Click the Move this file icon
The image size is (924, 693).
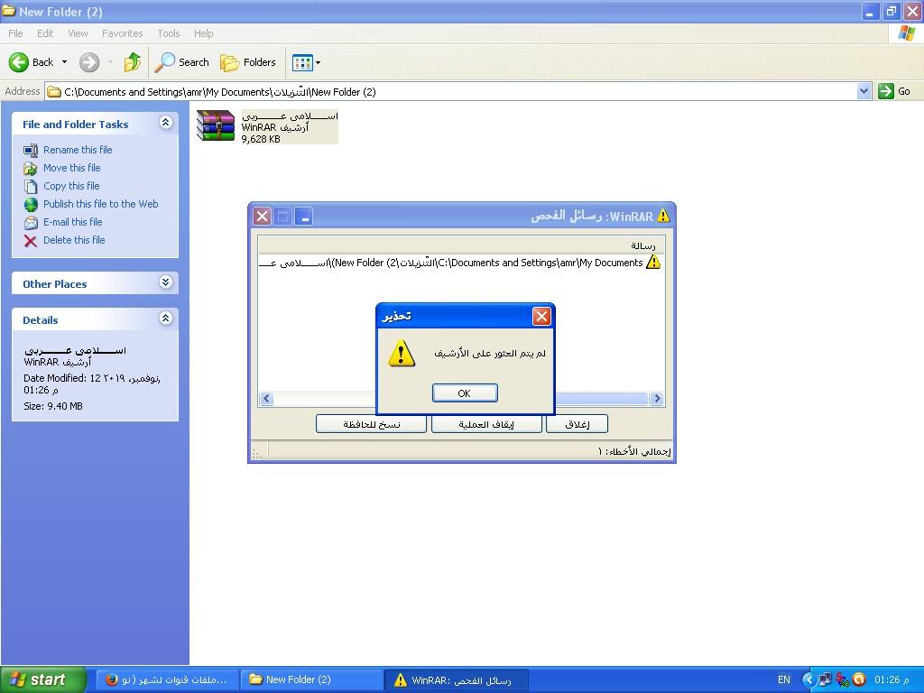(x=31, y=169)
